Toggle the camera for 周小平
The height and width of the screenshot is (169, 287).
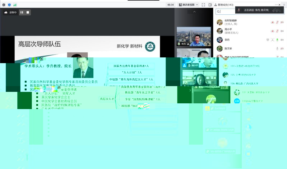tap(282, 31)
